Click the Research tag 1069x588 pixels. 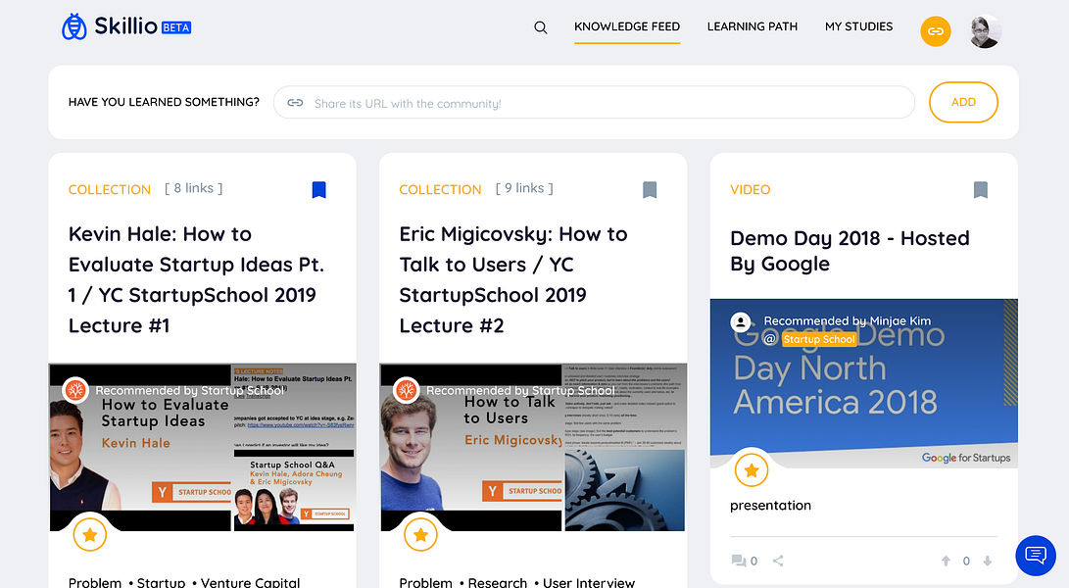click(497, 582)
